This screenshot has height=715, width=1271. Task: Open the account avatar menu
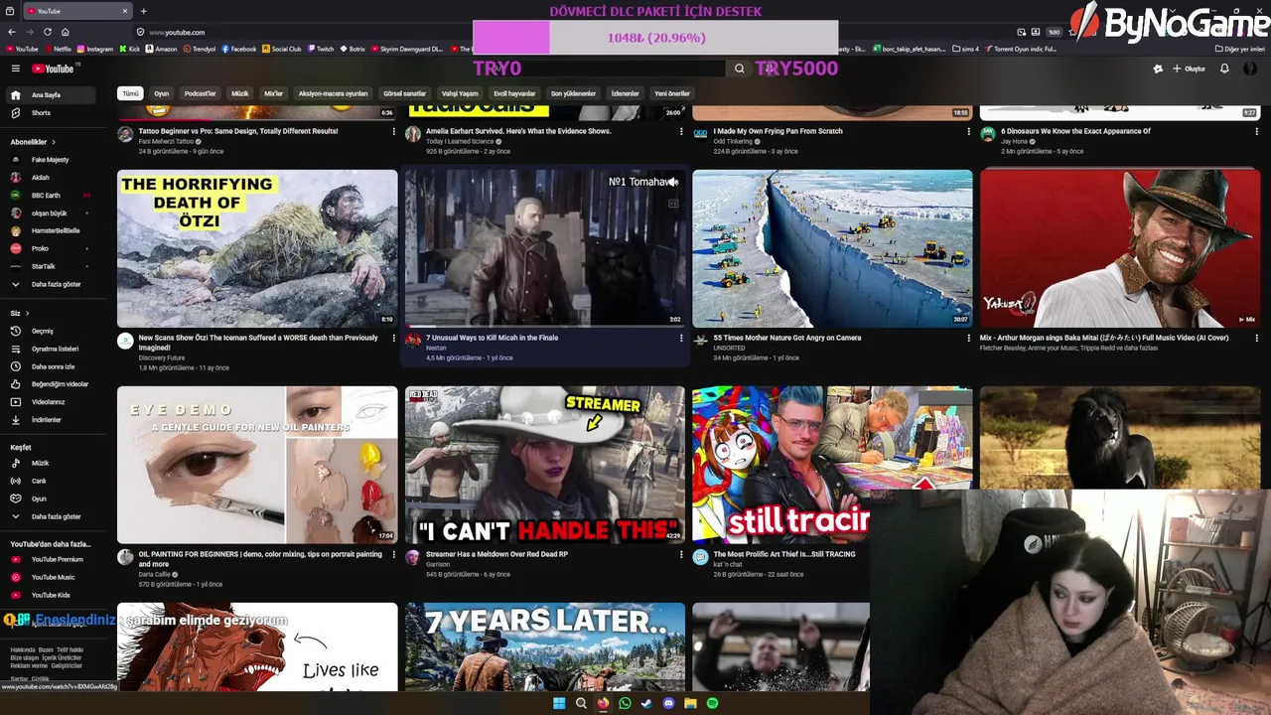click(x=1250, y=69)
